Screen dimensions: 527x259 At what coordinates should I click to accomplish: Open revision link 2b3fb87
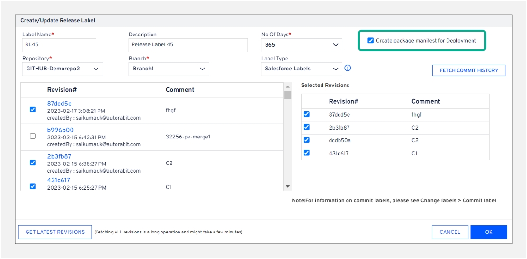pyautogui.click(x=59, y=156)
